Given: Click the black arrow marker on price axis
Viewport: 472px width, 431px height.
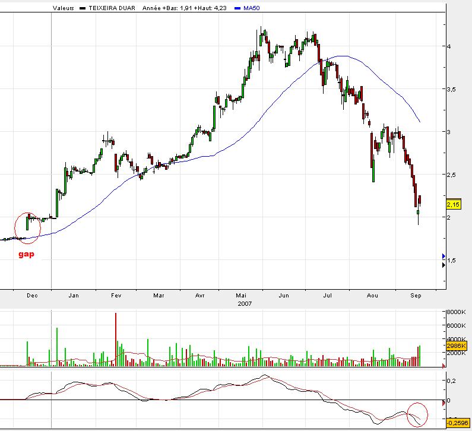Looking at the screenshot, I should click(444, 265).
